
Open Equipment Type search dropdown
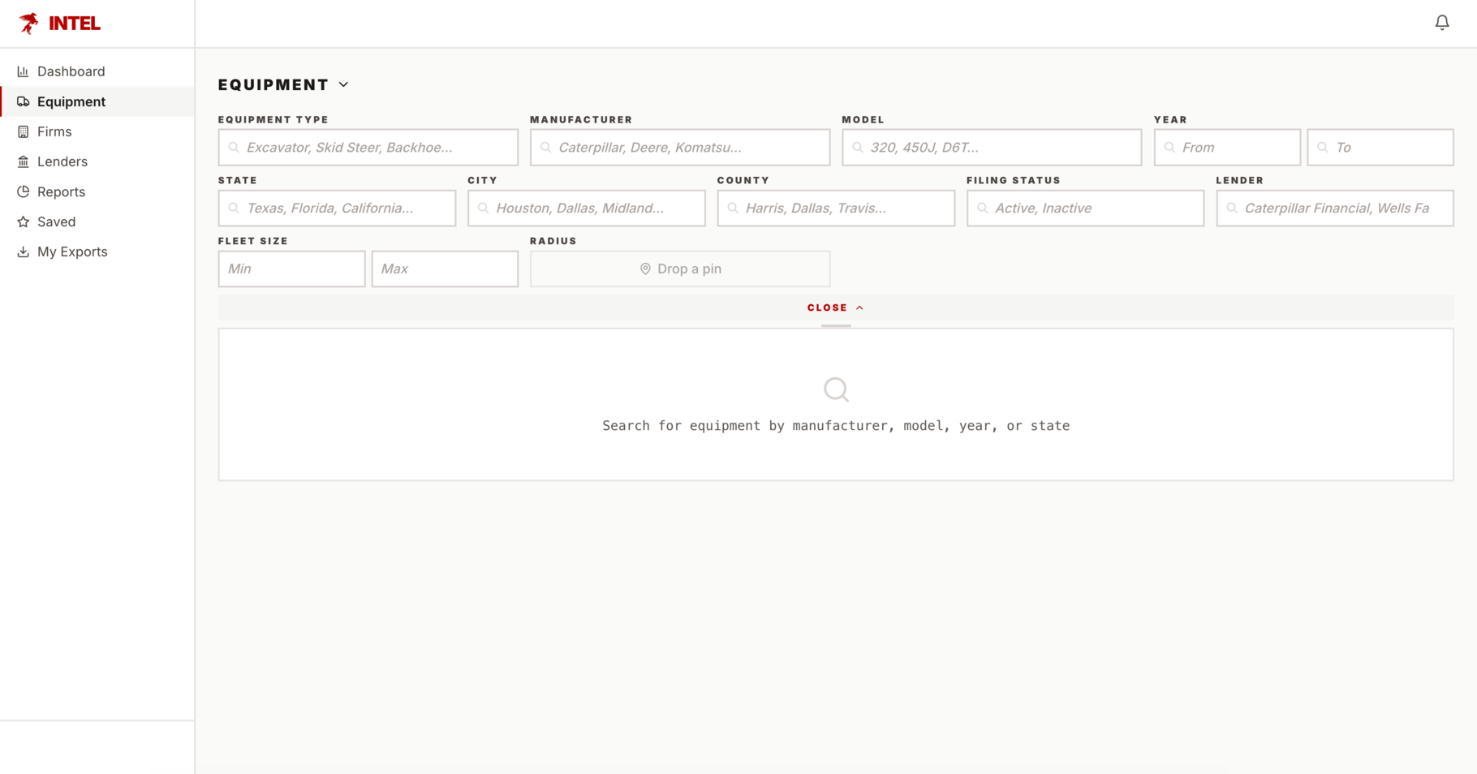coord(368,148)
